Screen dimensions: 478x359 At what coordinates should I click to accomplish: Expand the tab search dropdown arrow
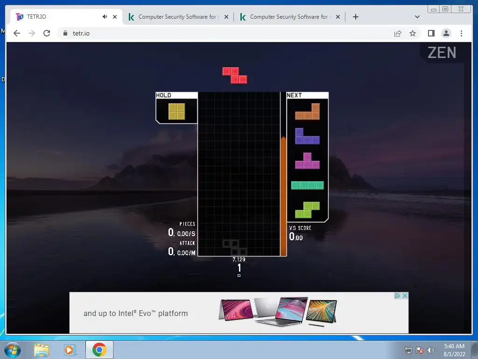(417, 17)
